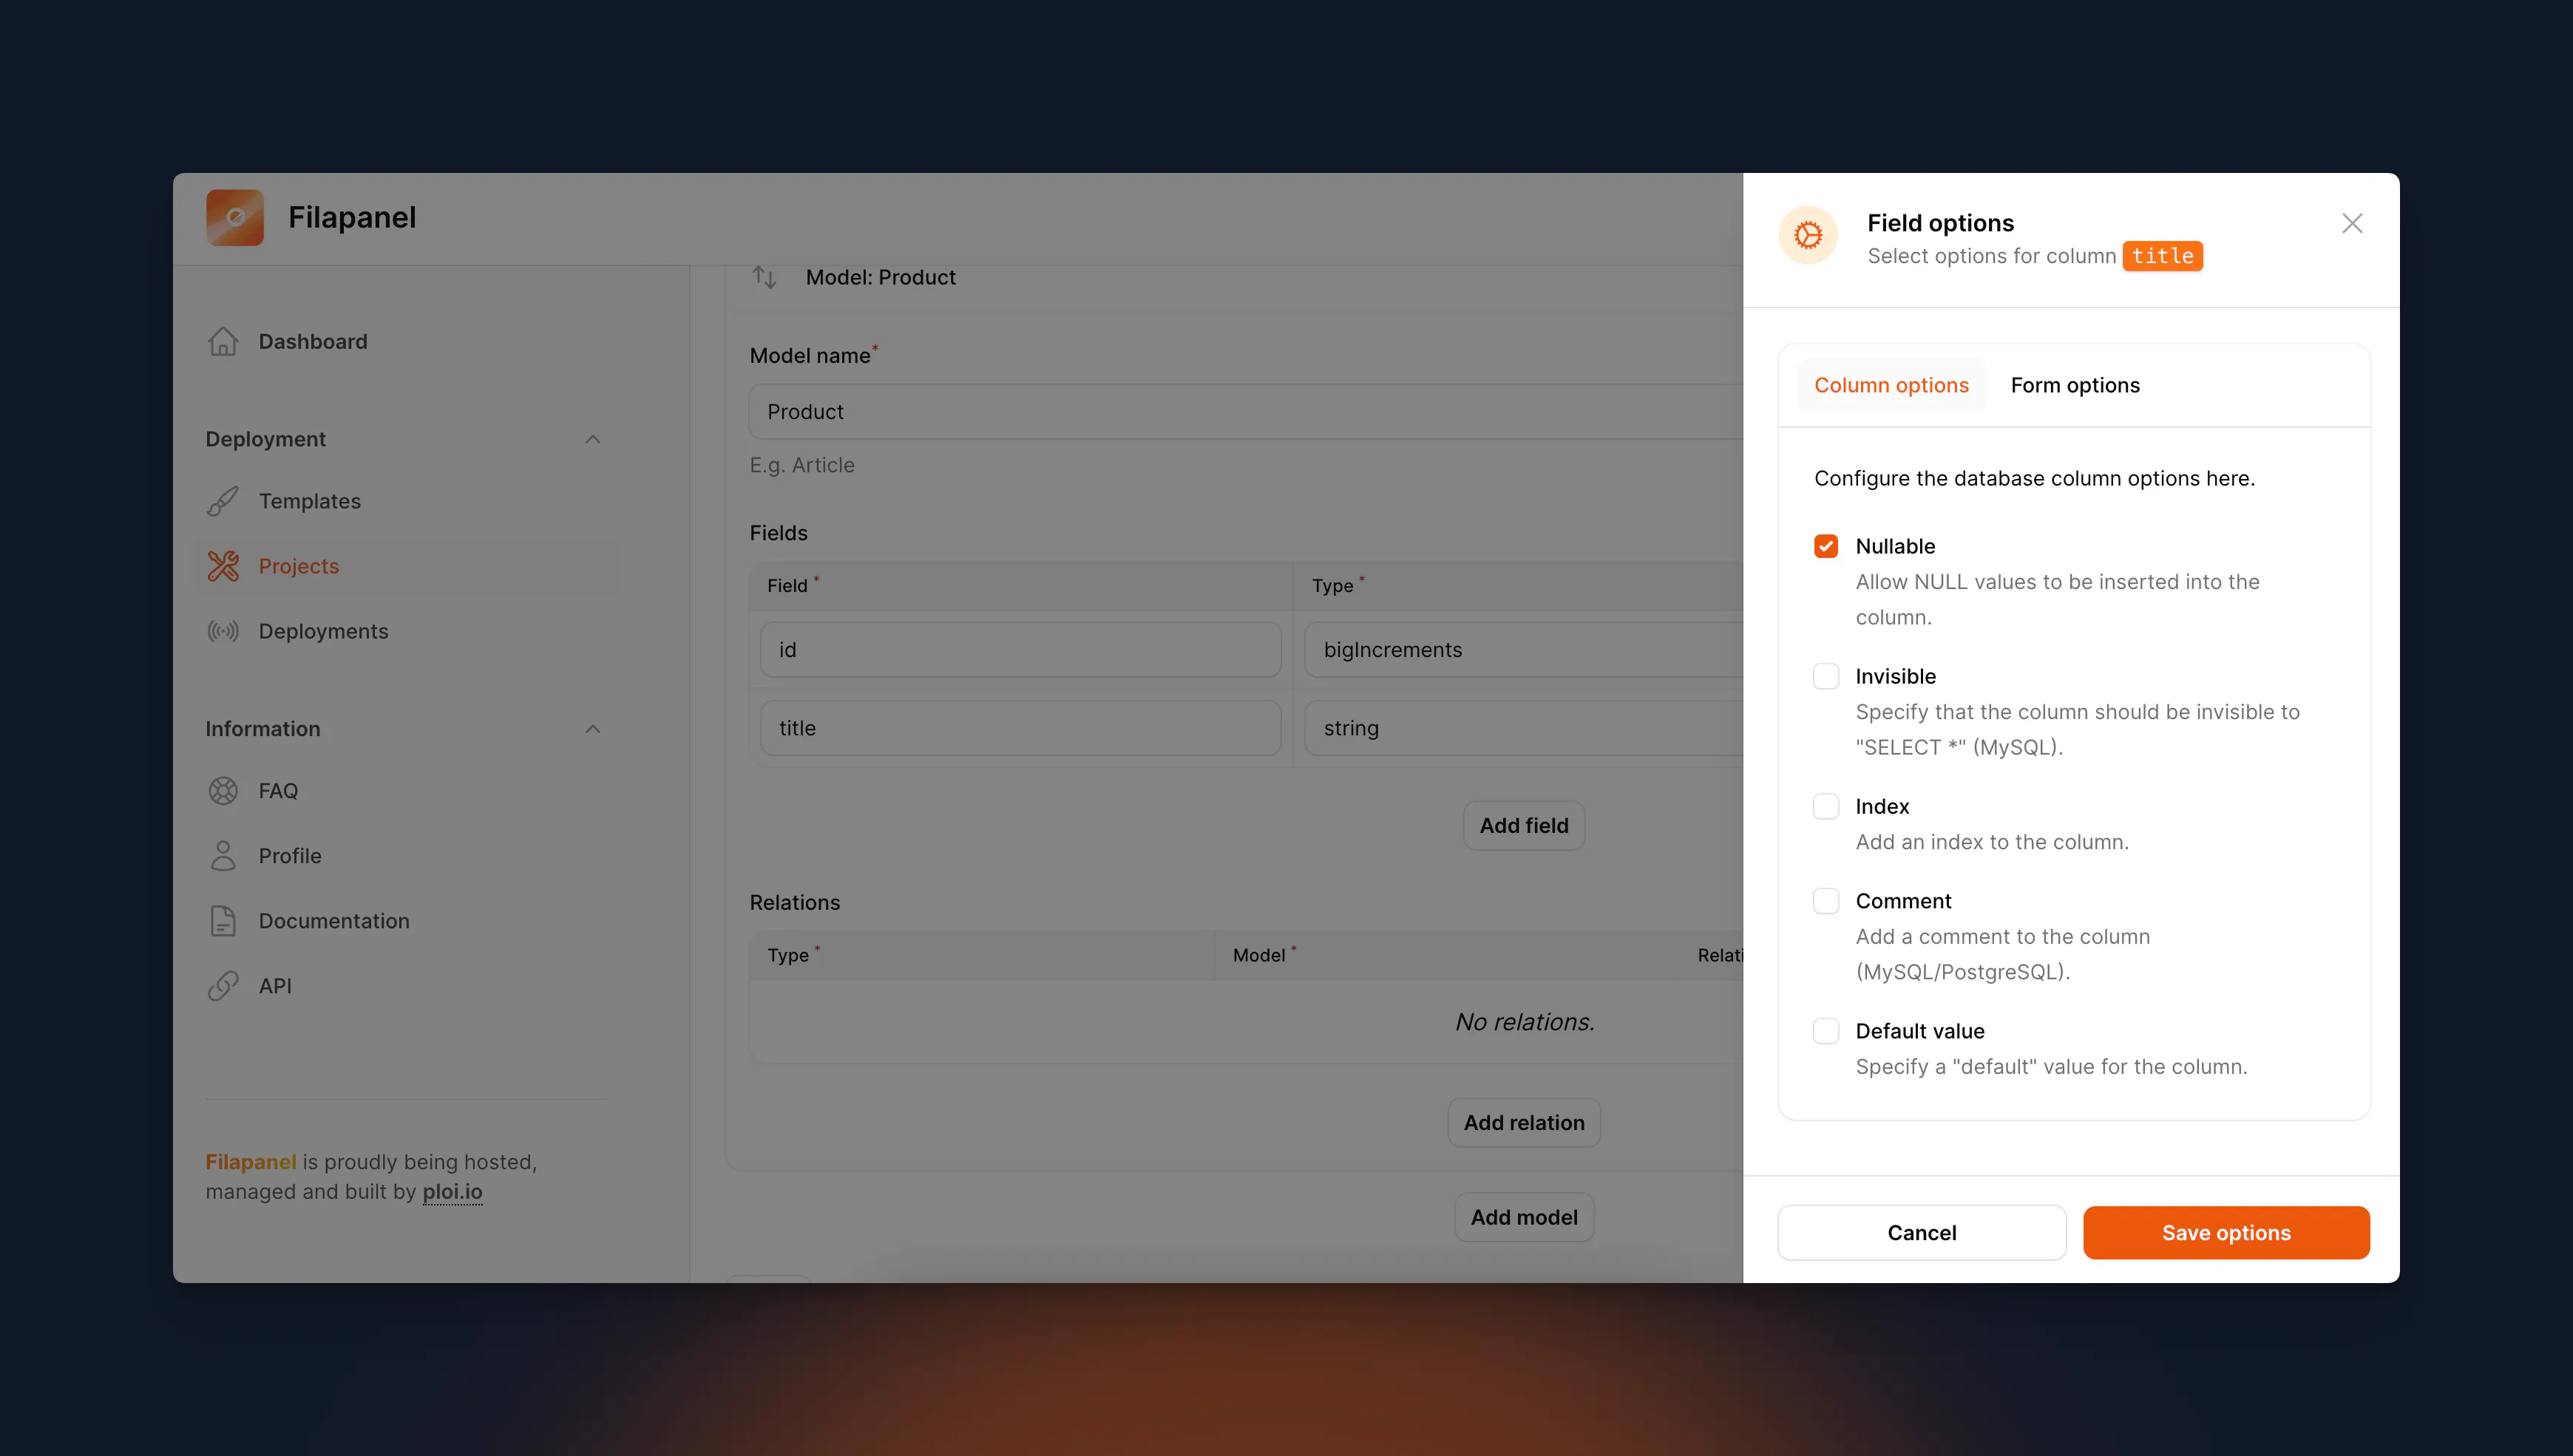This screenshot has width=2573, height=1456.
Task: Click the id field name input
Action: coord(1020,650)
